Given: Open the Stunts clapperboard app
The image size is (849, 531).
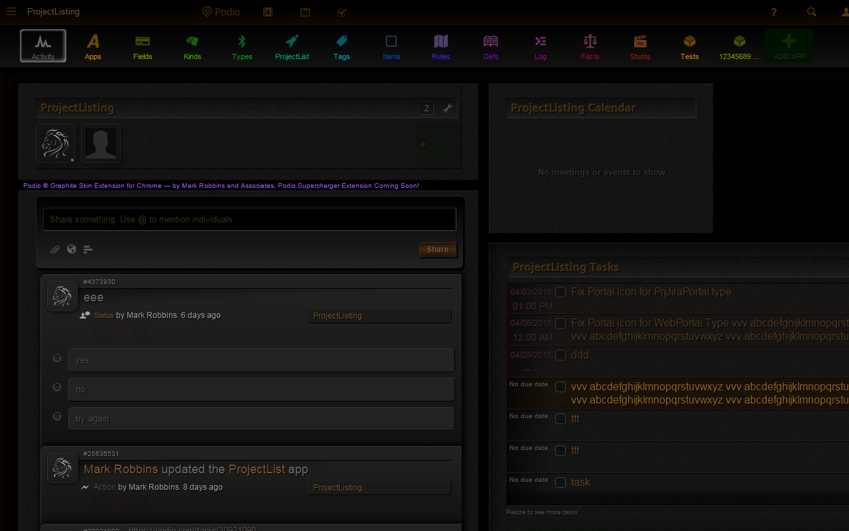Looking at the screenshot, I should 640,46.
